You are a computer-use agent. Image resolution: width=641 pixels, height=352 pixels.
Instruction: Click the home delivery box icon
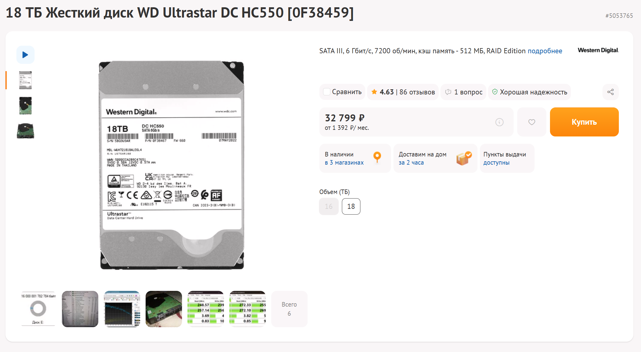(464, 158)
